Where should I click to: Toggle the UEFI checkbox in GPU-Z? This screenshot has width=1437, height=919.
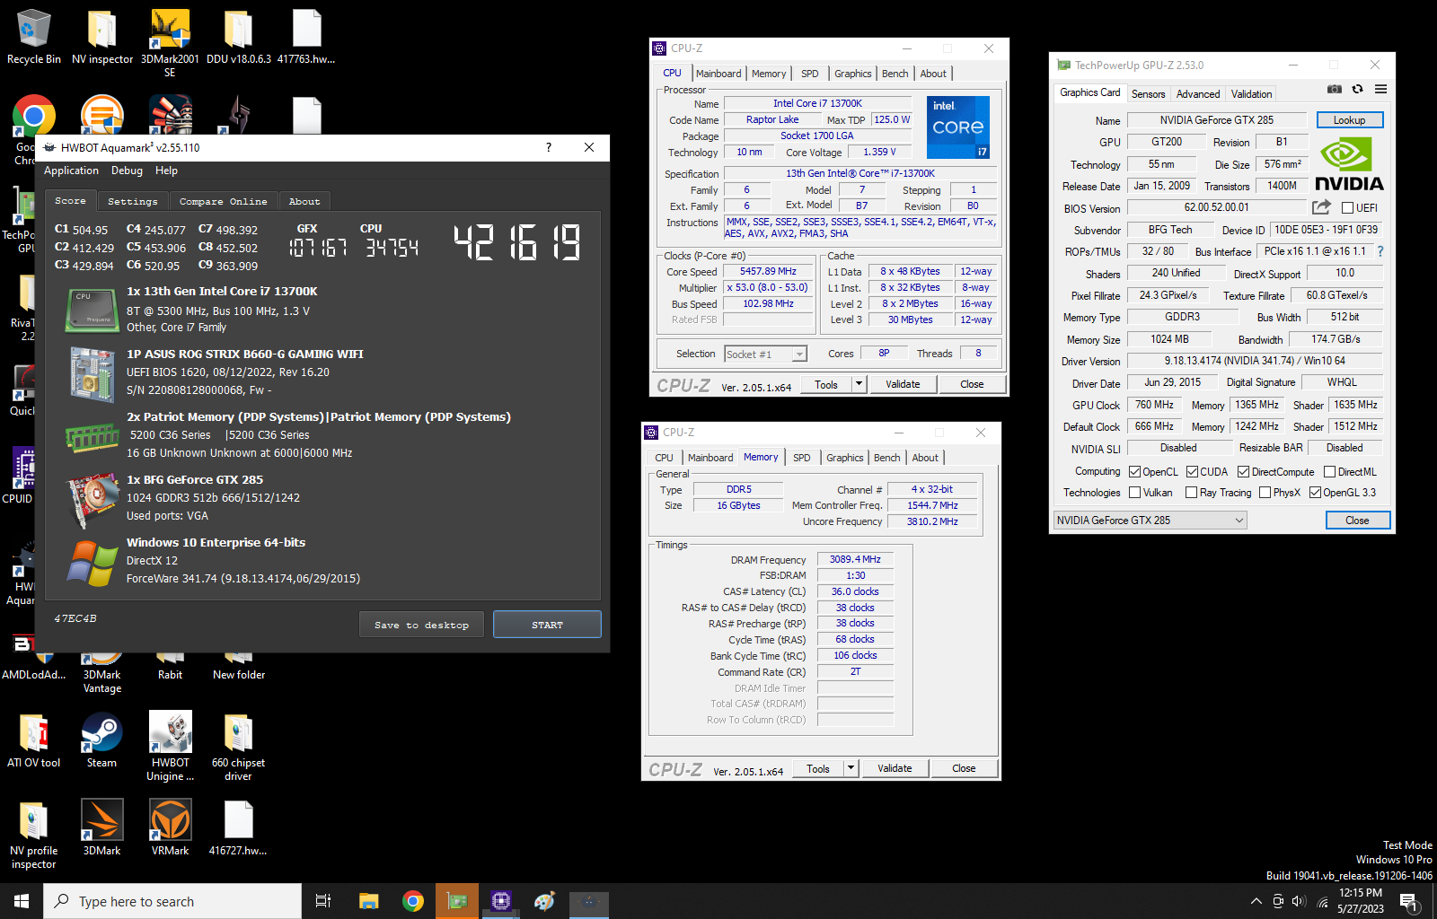coord(1347,208)
